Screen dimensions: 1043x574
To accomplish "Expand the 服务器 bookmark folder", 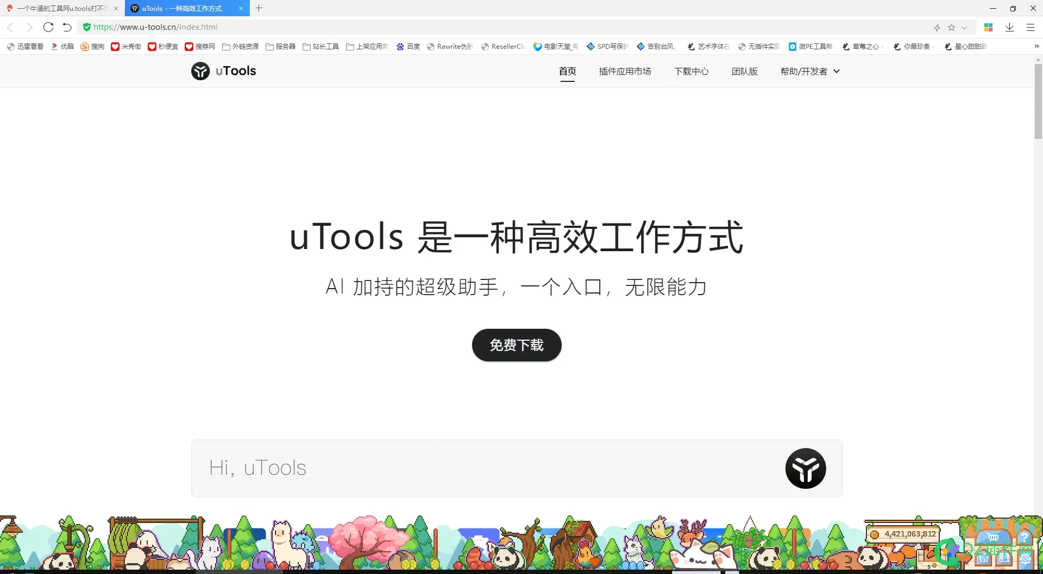I will click(280, 47).
